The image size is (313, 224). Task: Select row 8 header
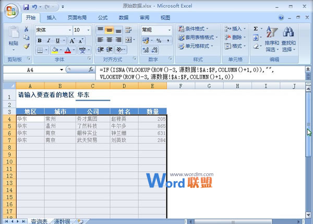(9, 147)
